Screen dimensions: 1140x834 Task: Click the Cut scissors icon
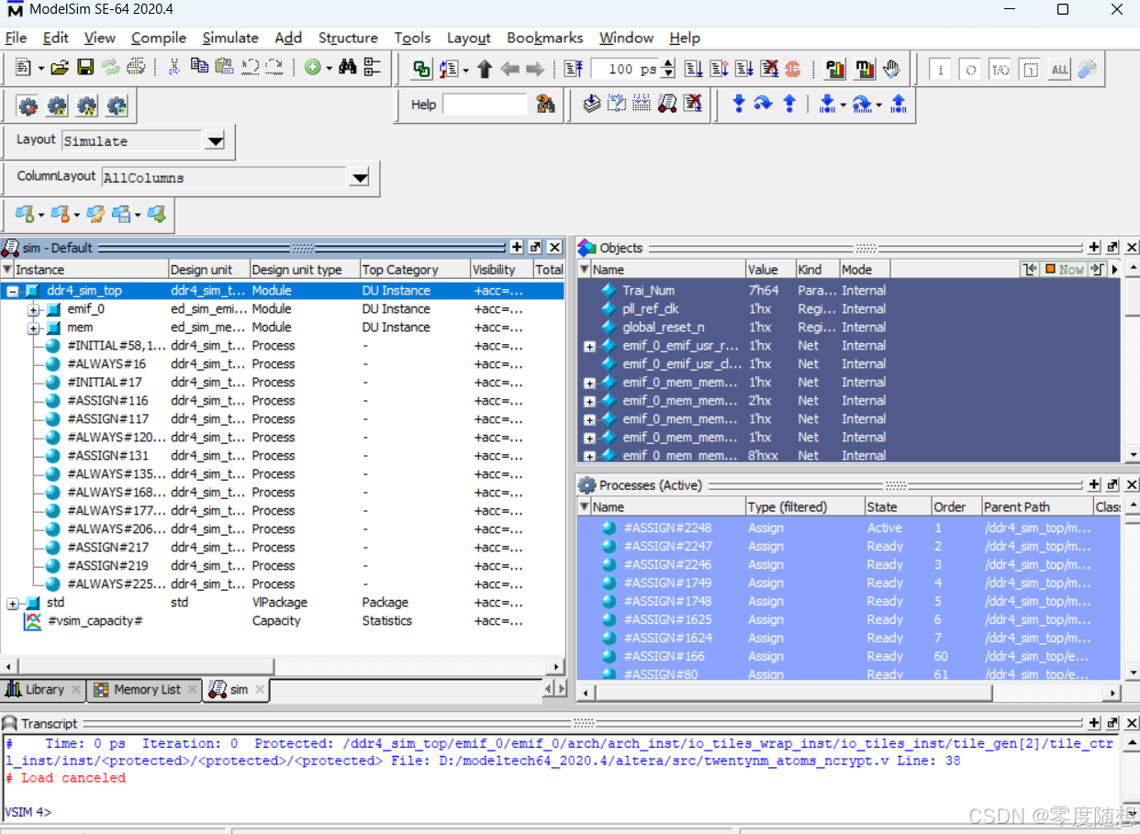click(173, 68)
